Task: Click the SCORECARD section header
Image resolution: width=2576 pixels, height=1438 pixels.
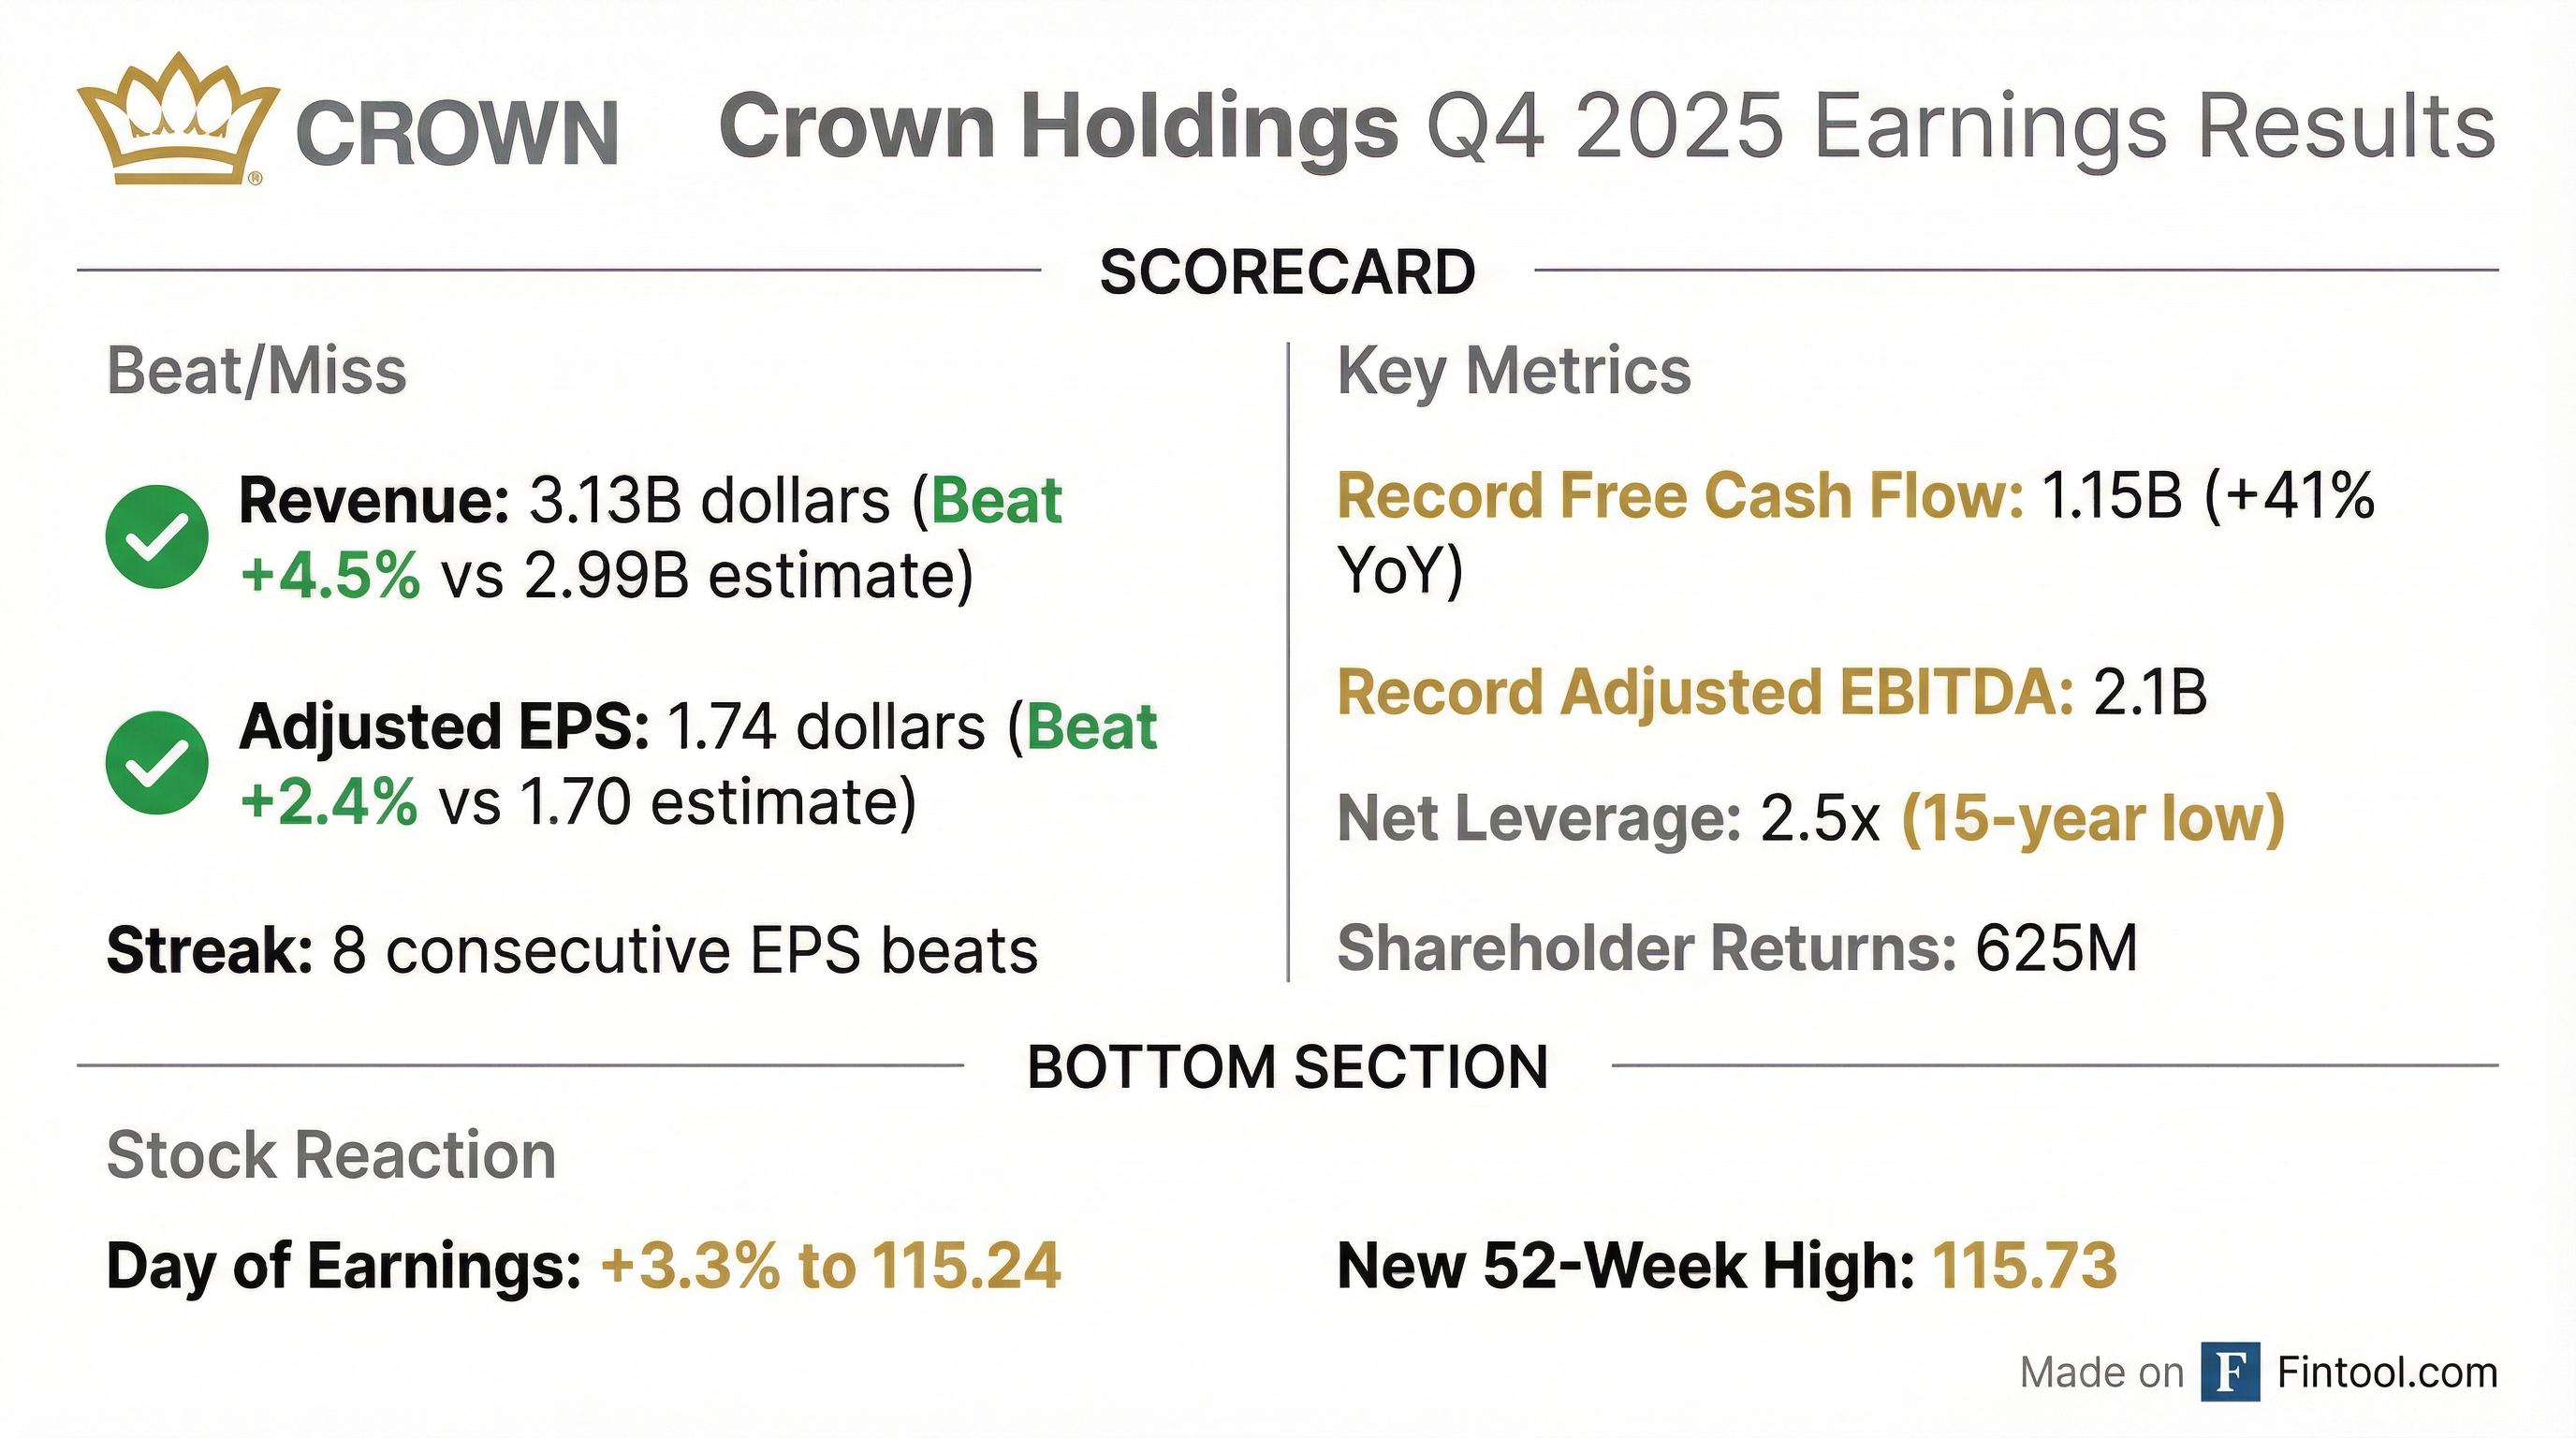Action: [x=1287, y=272]
